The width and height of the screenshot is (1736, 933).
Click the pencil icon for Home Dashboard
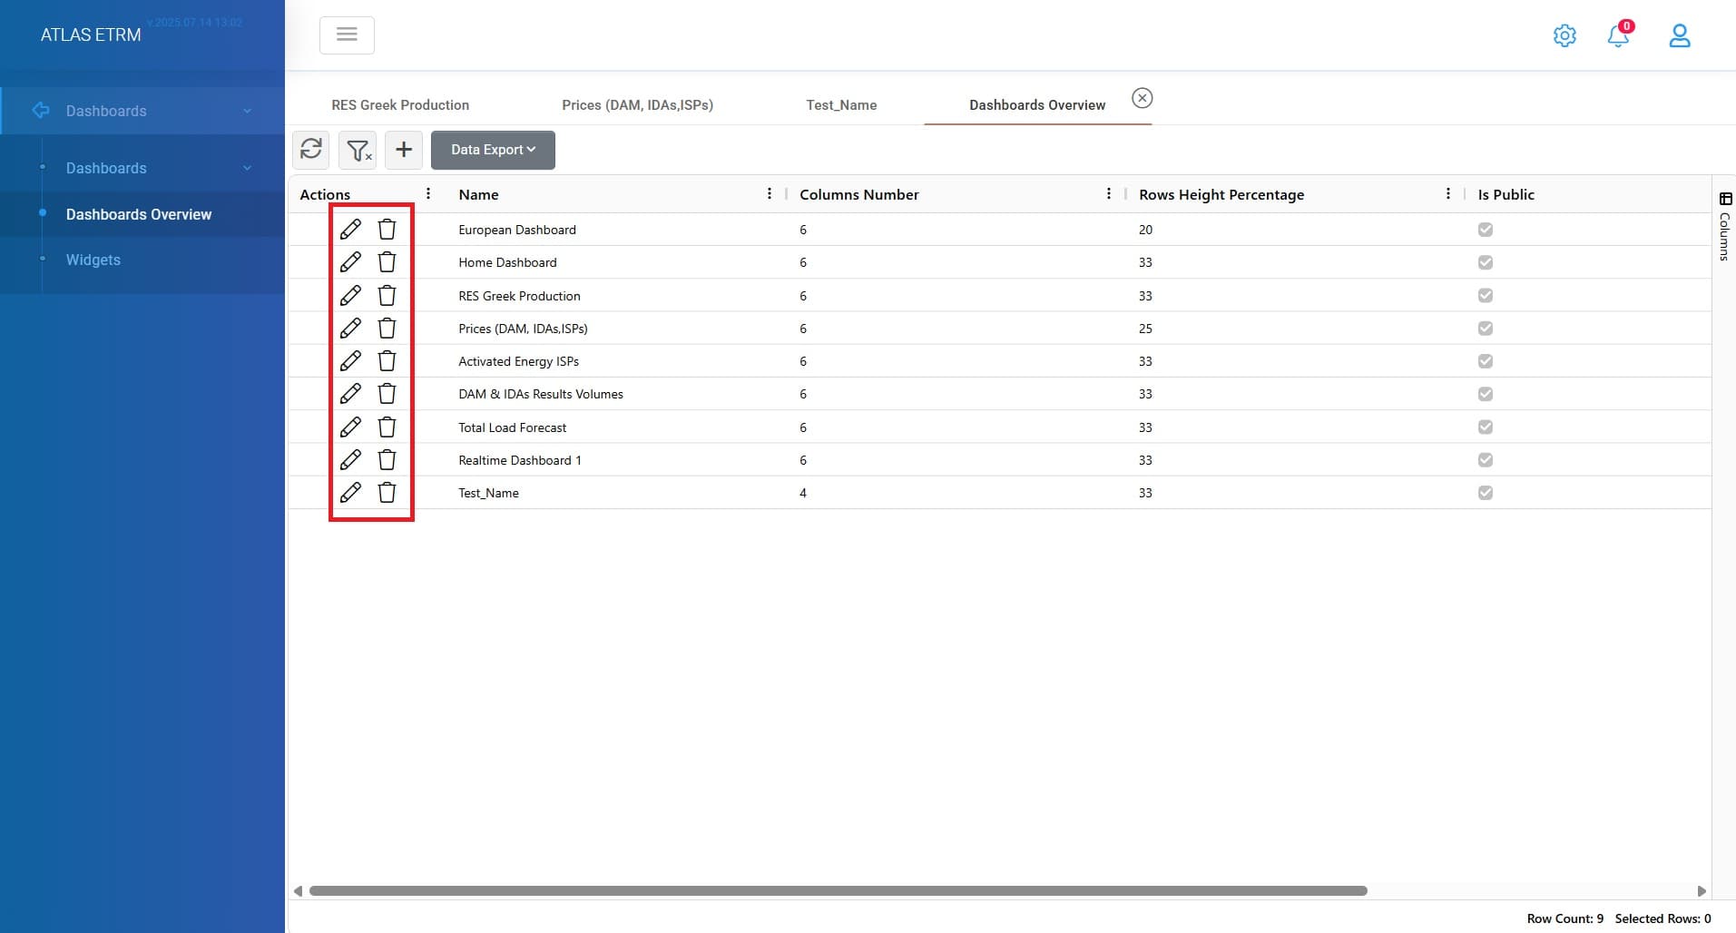pyautogui.click(x=350, y=262)
